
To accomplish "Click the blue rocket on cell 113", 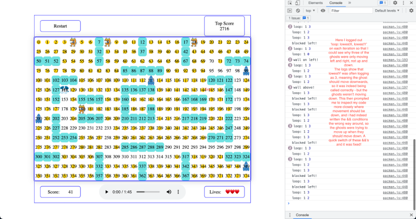I will 151,80.
